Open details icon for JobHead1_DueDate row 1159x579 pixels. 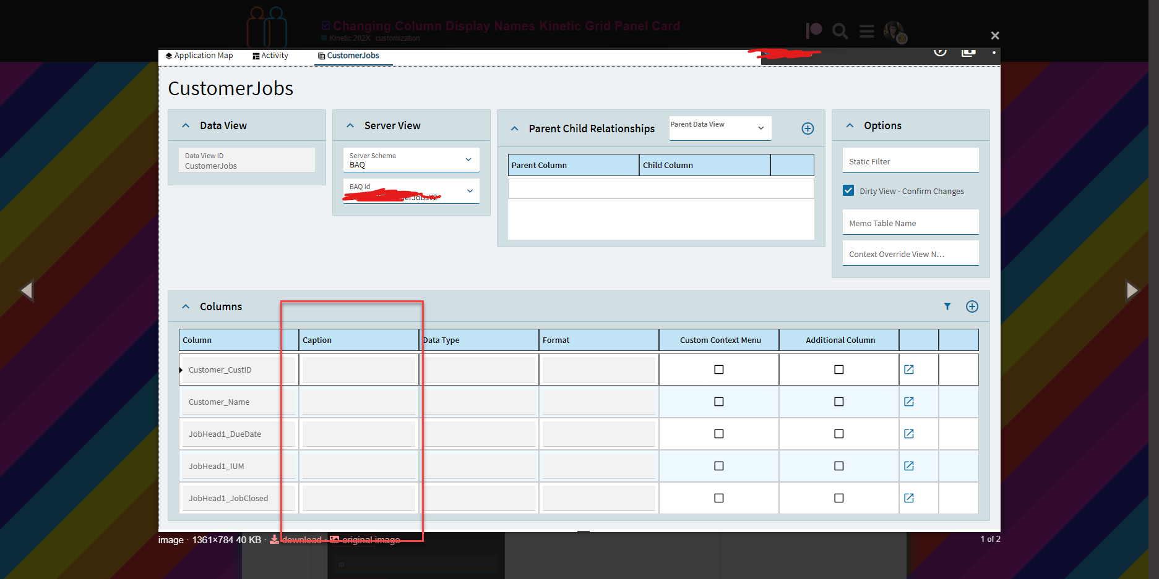tap(909, 434)
